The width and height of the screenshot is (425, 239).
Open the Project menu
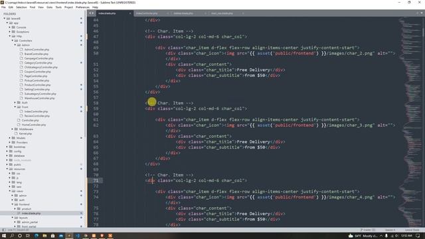[x=68, y=7]
